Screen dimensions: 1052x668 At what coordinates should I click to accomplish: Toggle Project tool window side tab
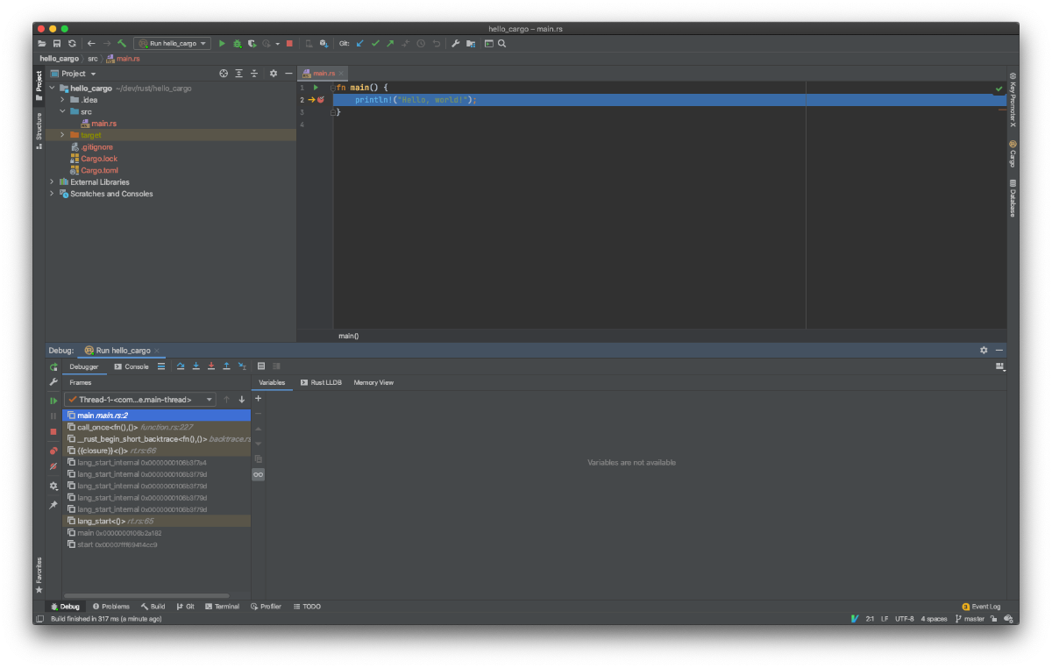(x=39, y=86)
